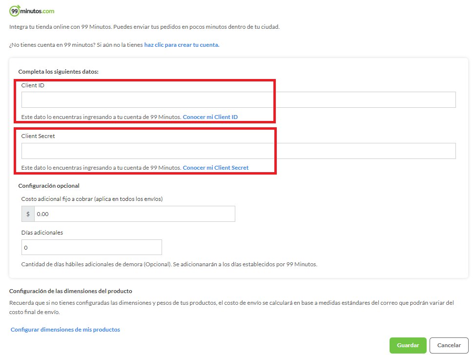This screenshot has height=355, width=474.
Task: Click the 'Integra tu tienda online' intro sentence
Action: pos(144,27)
